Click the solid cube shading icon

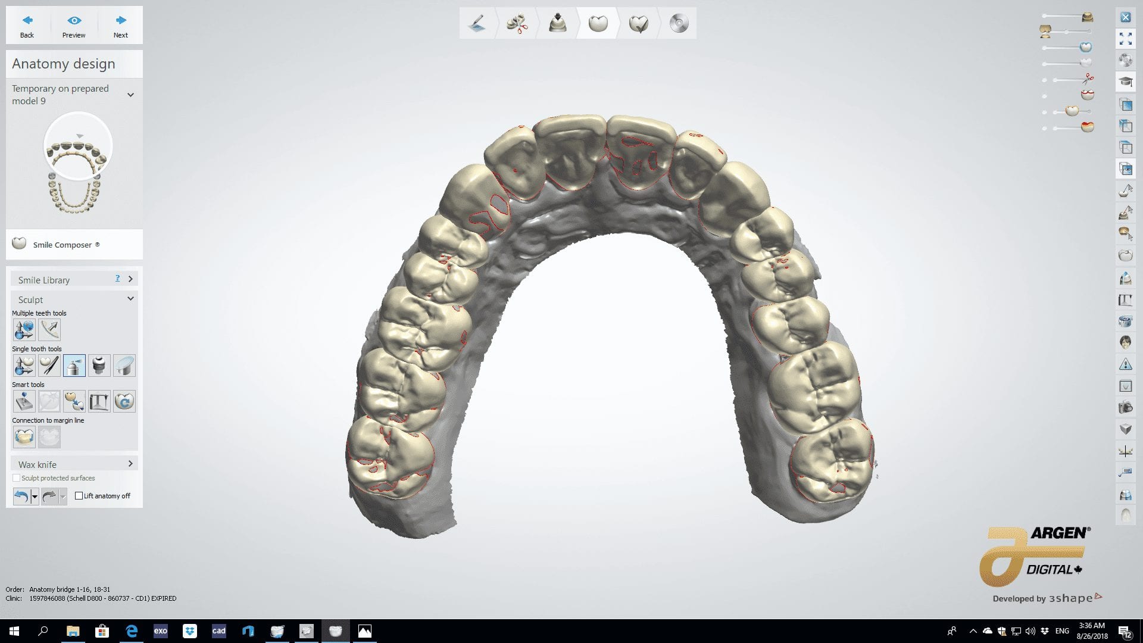point(1125,429)
